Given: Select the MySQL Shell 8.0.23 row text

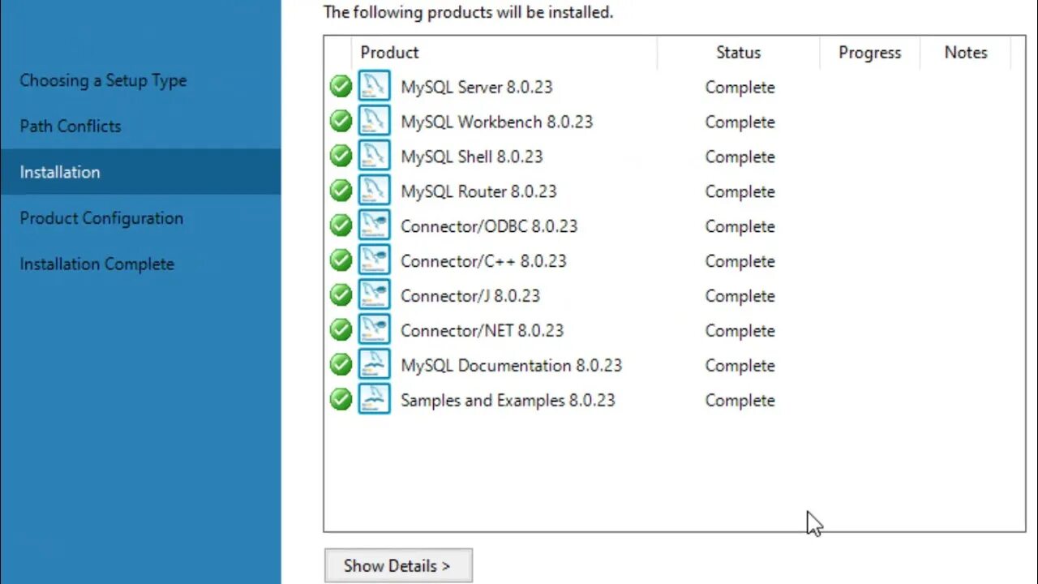Looking at the screenshot, I should coord(471,157).
